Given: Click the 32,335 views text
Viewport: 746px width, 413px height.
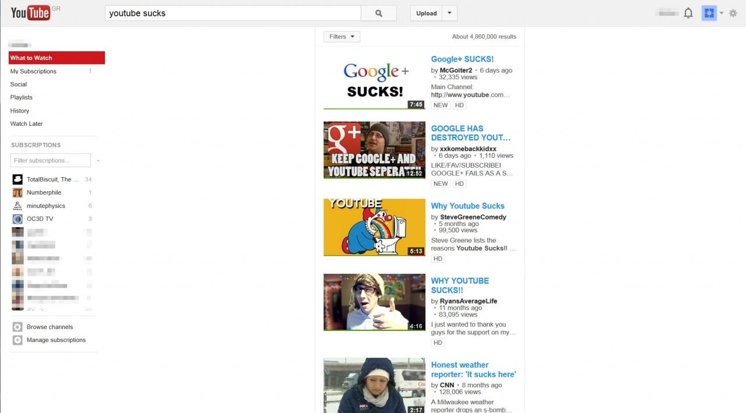Looking at the screenshot, I should coord(458,77).
